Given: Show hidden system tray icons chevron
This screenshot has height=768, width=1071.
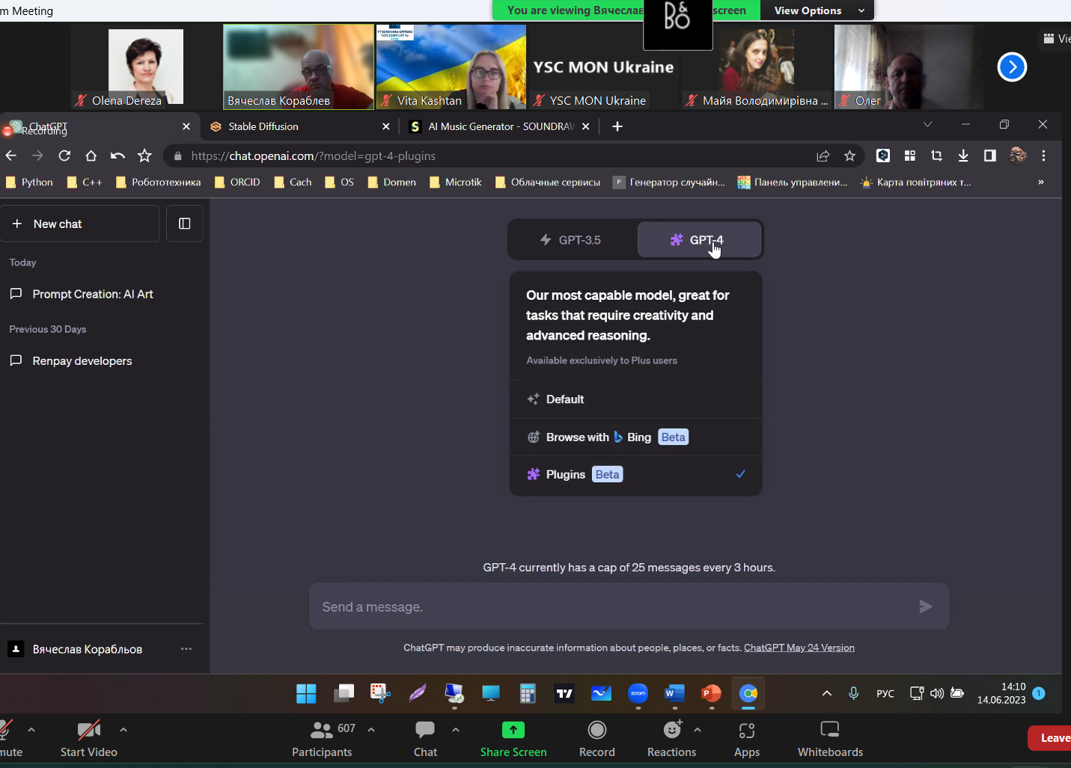Looking at the screenshot, I should [827, 693].
